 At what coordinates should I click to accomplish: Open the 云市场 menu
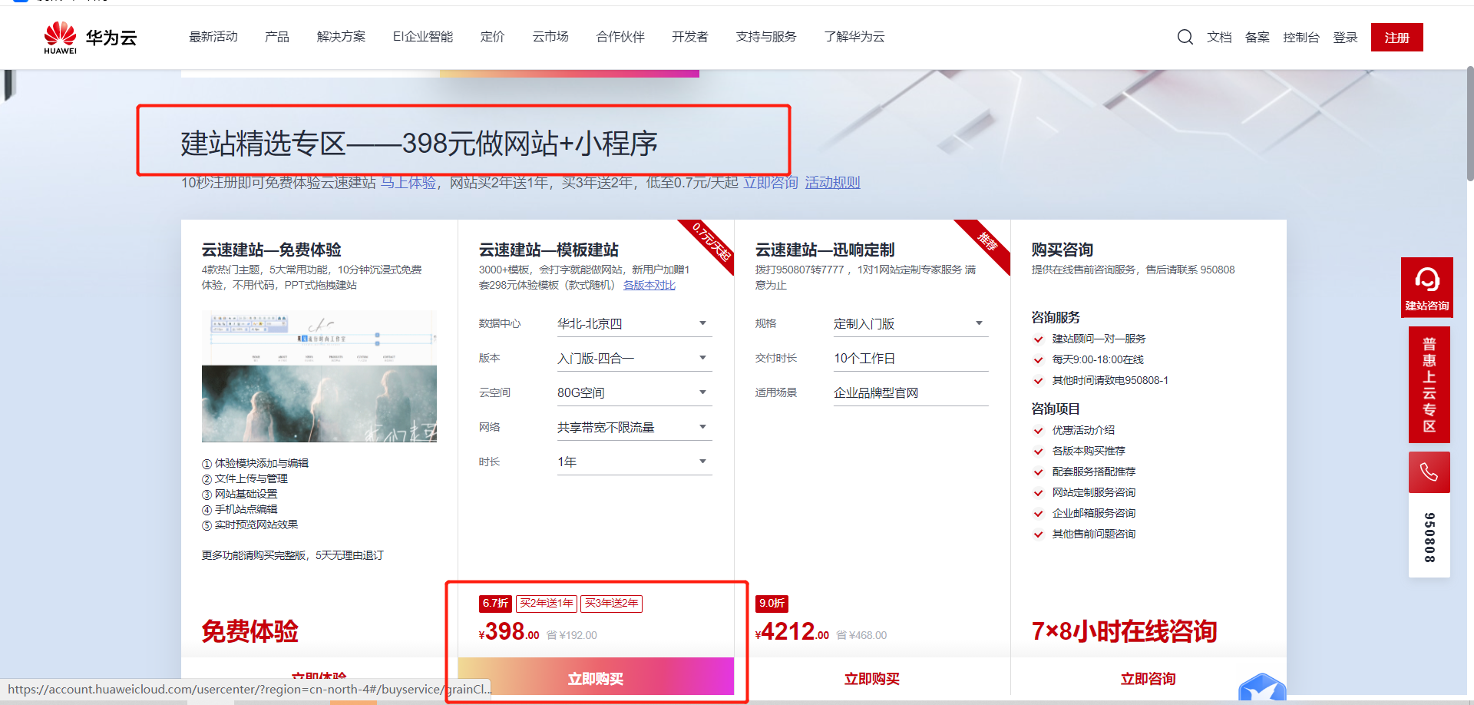550,37
